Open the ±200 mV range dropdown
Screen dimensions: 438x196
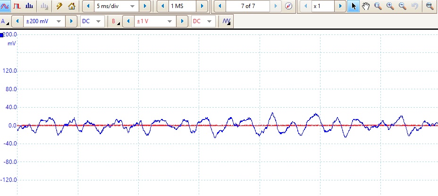click(44, 21)
